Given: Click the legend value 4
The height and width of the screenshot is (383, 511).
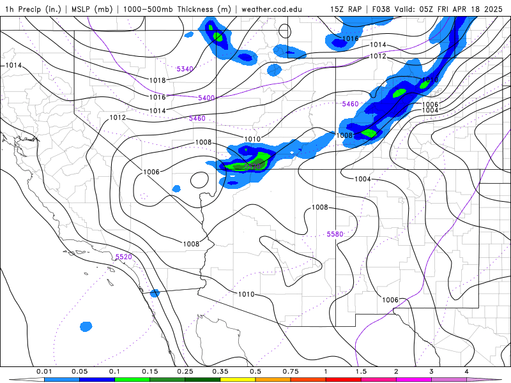Looking at the screenshot, I should [467, 372].
